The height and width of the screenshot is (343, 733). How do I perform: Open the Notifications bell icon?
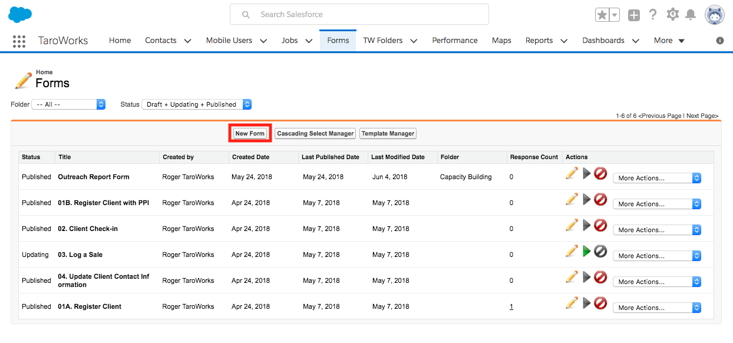691,15
